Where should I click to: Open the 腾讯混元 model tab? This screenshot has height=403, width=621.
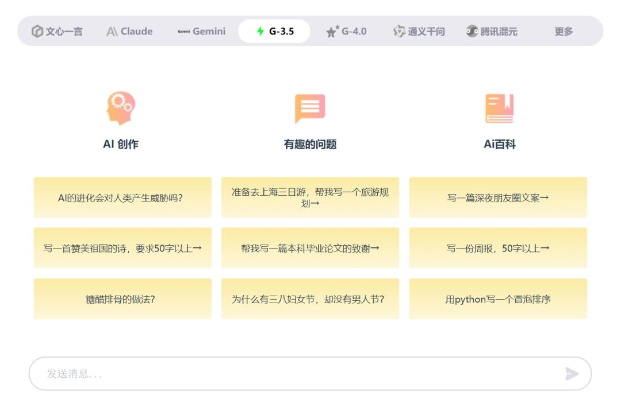tap(492, 32)
